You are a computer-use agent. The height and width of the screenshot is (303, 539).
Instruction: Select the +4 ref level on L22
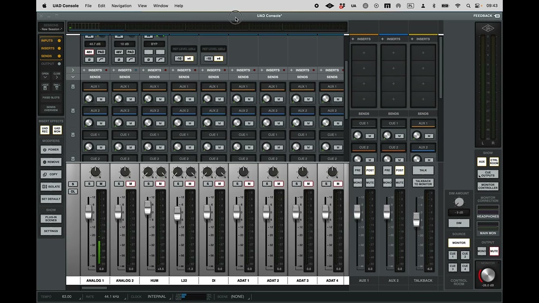(189, 58)
